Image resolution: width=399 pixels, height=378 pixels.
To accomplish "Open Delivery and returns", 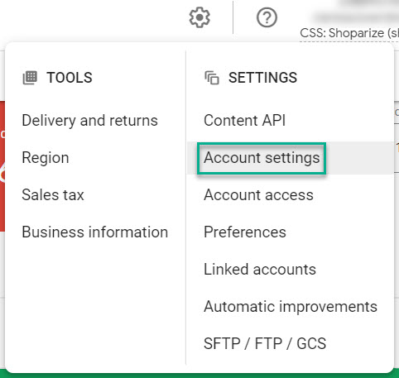I will click(89, 121).
